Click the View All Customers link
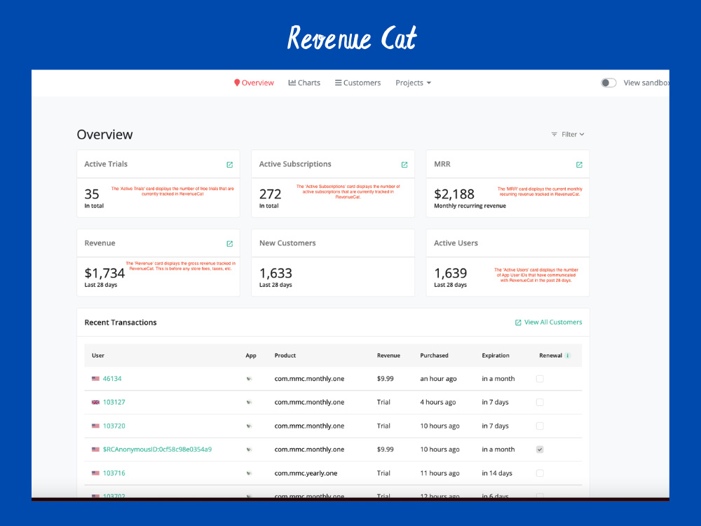701x526 pixels. click(549, 322)
